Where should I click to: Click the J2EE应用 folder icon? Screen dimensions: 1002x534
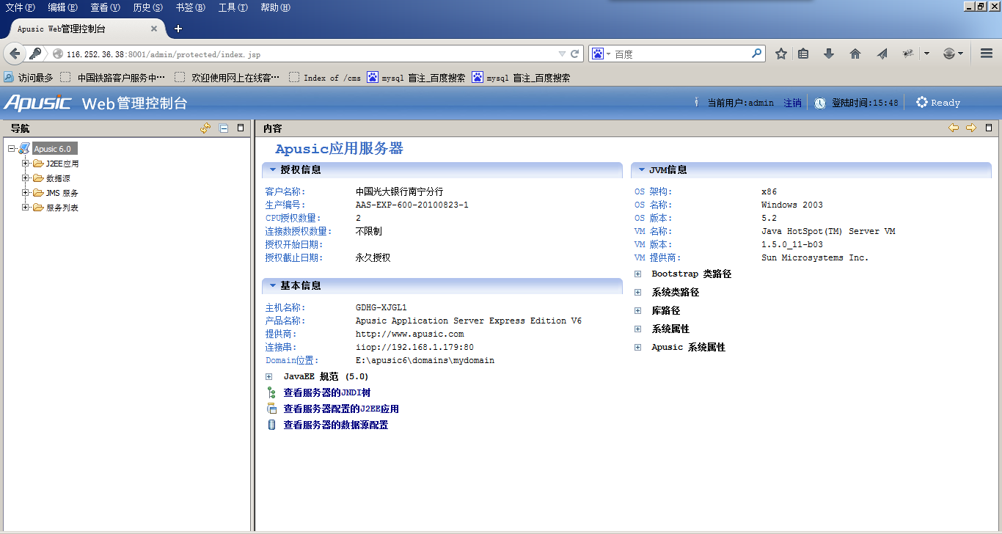[x=38, y=164]
